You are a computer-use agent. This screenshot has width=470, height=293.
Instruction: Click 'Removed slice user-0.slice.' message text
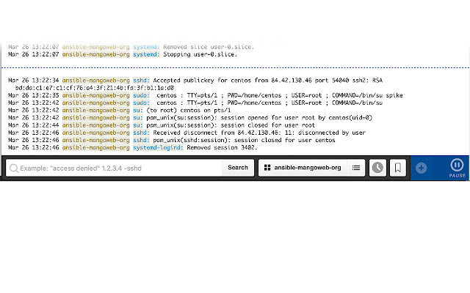[209, 47]
